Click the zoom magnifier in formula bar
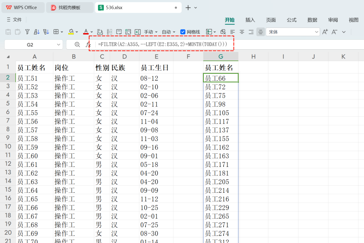Screen dimensions: 364x243 pos(77,44)
